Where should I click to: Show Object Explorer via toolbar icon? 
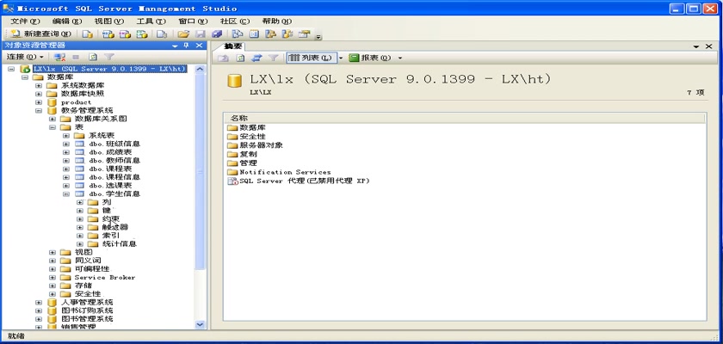(x=270, y=34)
